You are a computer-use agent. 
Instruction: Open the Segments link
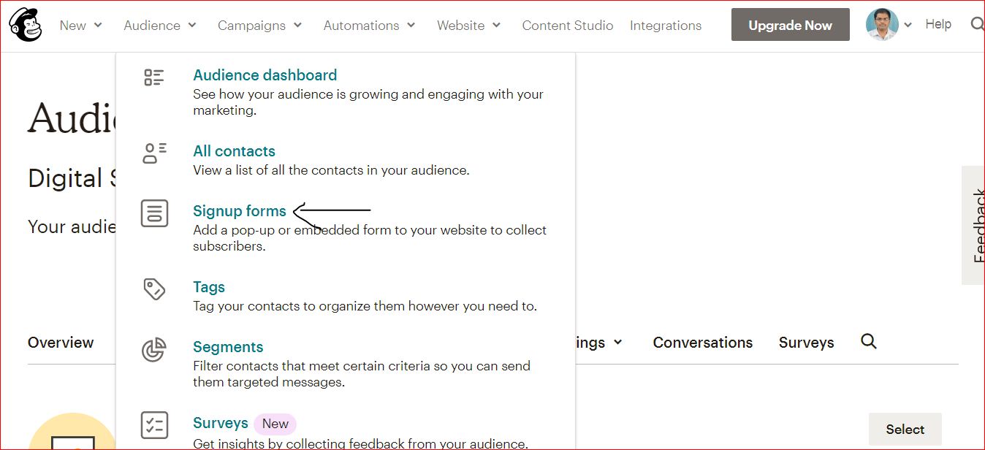[x=228, y=347]
